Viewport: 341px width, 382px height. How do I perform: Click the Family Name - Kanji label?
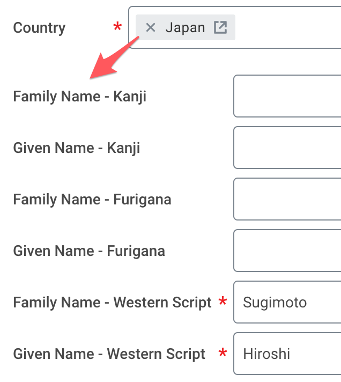[80, 97]
